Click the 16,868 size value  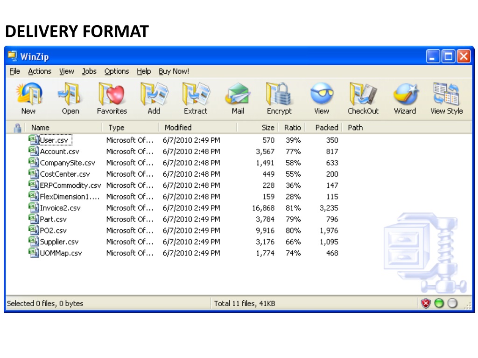[x=263, y=208]
